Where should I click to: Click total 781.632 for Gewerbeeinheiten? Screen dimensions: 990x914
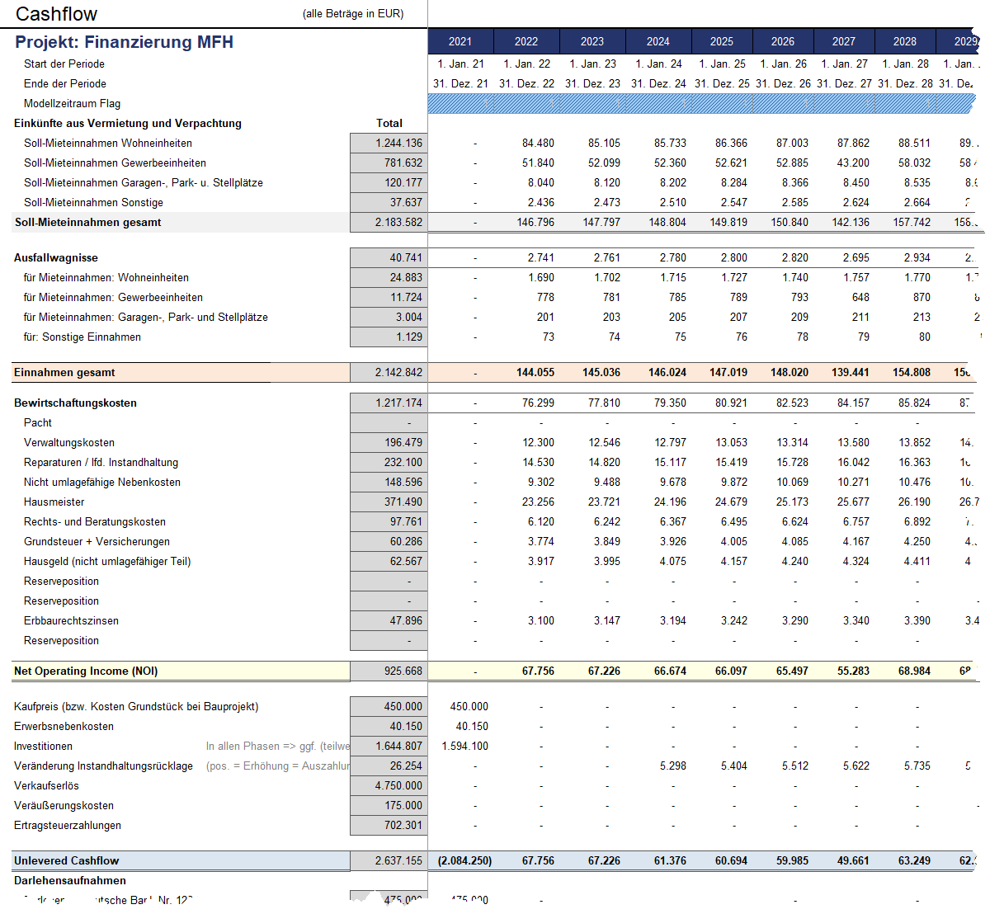[389, 163]
